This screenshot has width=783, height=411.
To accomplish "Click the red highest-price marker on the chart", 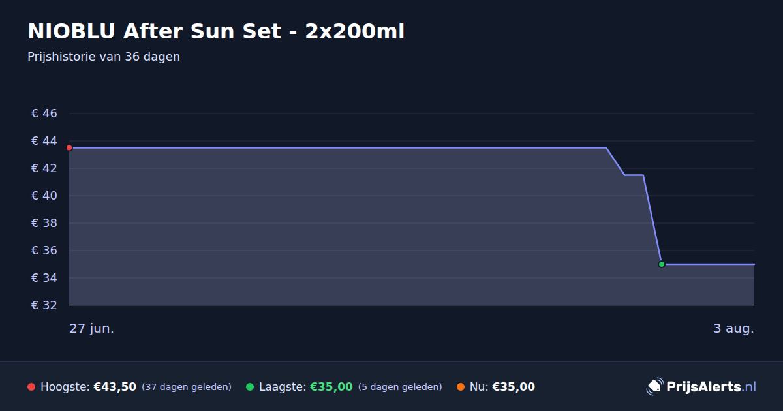I will (69, 148).
